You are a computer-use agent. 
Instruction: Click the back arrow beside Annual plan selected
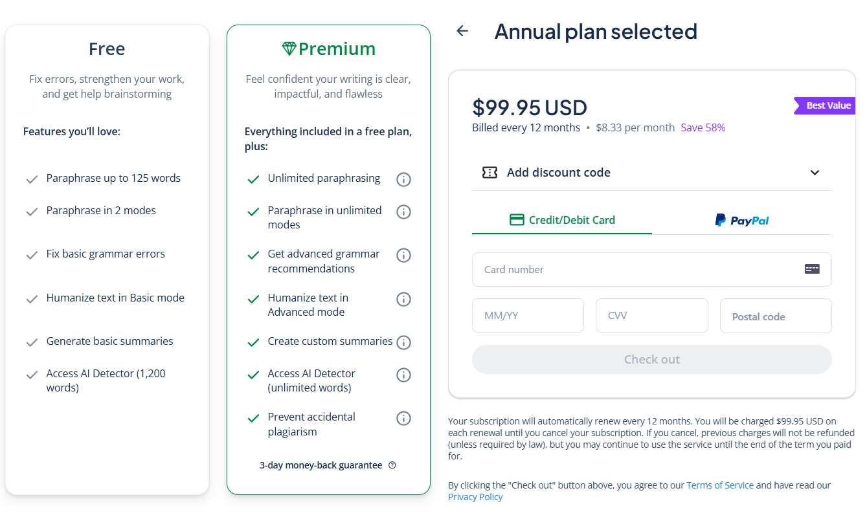pos(462,31)
